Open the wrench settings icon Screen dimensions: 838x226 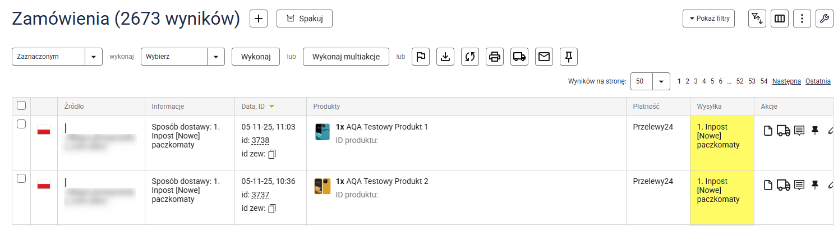pos(824,19)
